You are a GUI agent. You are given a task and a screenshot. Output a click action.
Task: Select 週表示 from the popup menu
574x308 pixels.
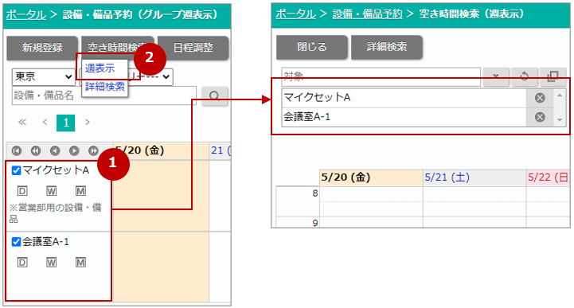tap(100, 68)
